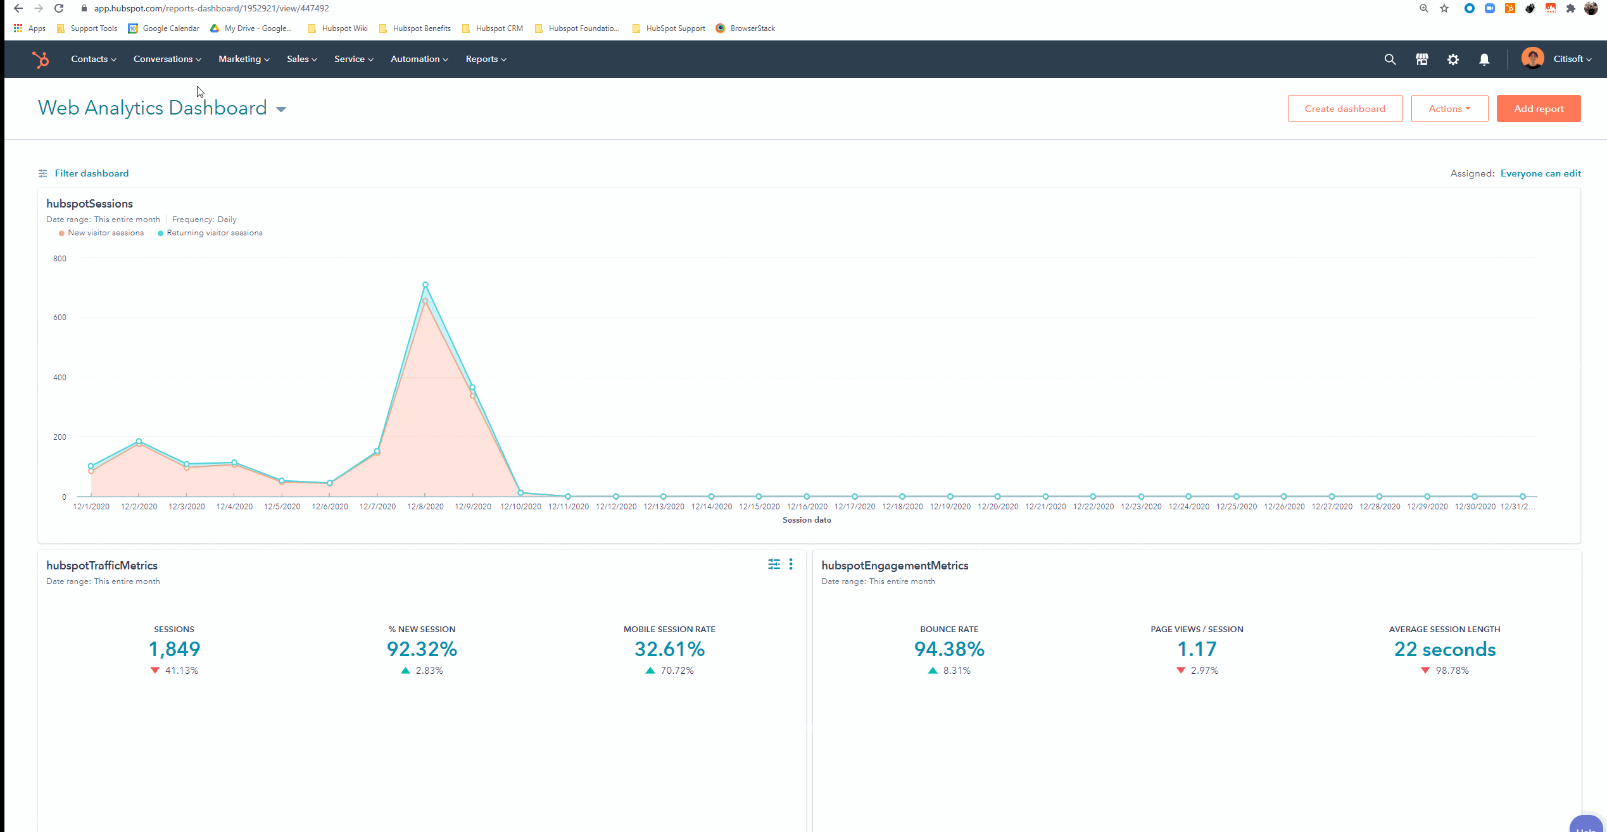Click the Create dashboard button
The width and height of the screenshot is (1607, 832).
(x=1345, y=109)
